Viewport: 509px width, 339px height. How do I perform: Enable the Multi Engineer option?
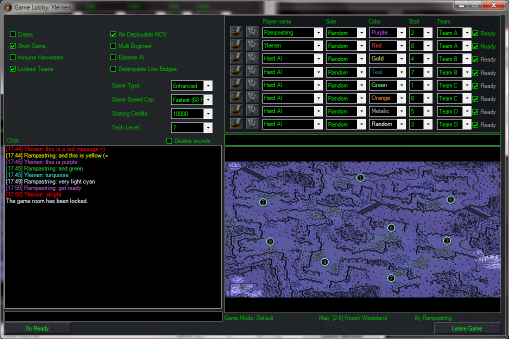tap(113, 46)
